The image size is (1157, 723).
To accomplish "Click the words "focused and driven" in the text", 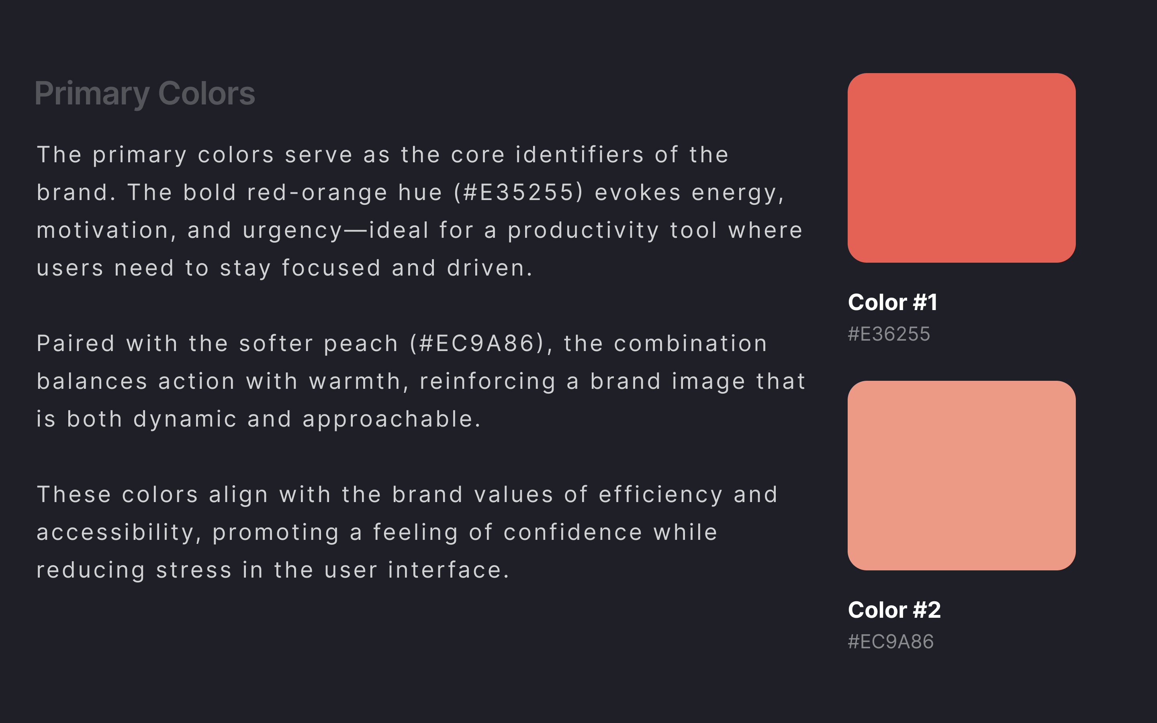I will point(407,268).
